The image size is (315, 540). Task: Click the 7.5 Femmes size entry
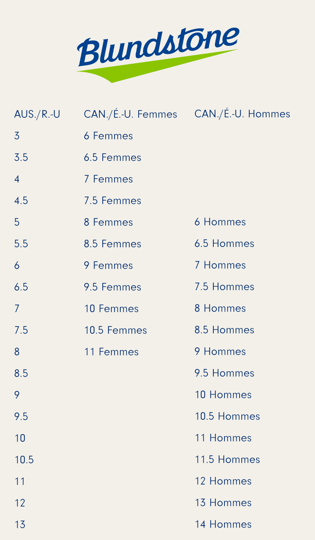[113, 201]
